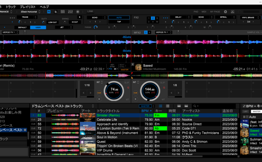Viewport: 262px width, 162px height.
Task: Click the second panel layout icon beside search
Action: click(186, 106)
